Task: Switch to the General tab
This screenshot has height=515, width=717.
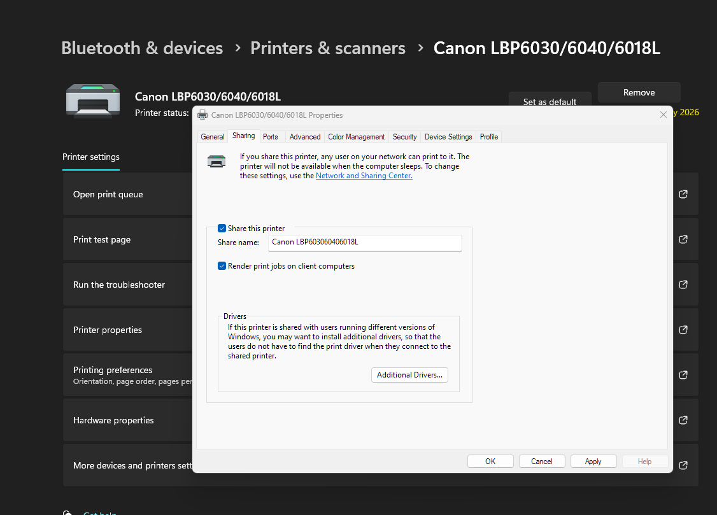Action: (212, 137)
